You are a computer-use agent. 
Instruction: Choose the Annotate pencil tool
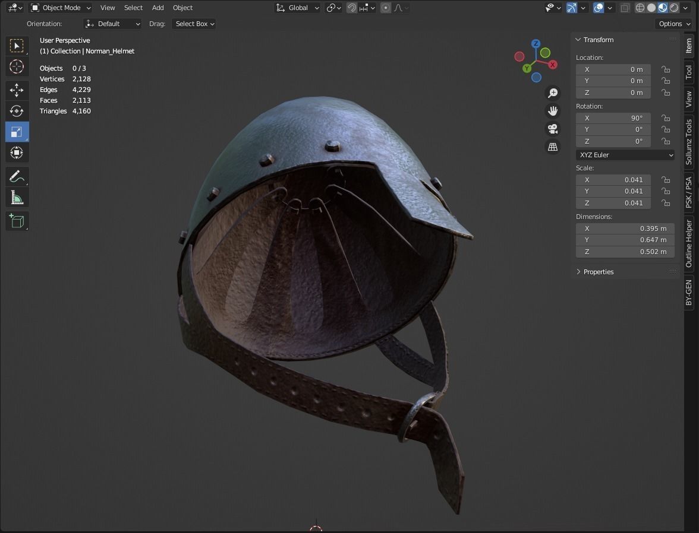click(17, 177)
